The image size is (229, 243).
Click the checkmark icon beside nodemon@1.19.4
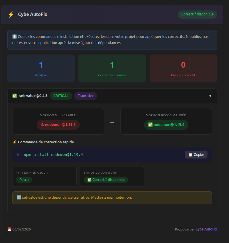(x=150, y=125)
